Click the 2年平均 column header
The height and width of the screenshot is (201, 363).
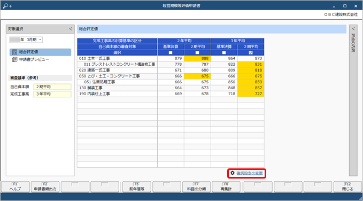[184, 41]
